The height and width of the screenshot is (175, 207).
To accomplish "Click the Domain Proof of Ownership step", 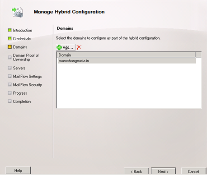I will click(26, 57).
